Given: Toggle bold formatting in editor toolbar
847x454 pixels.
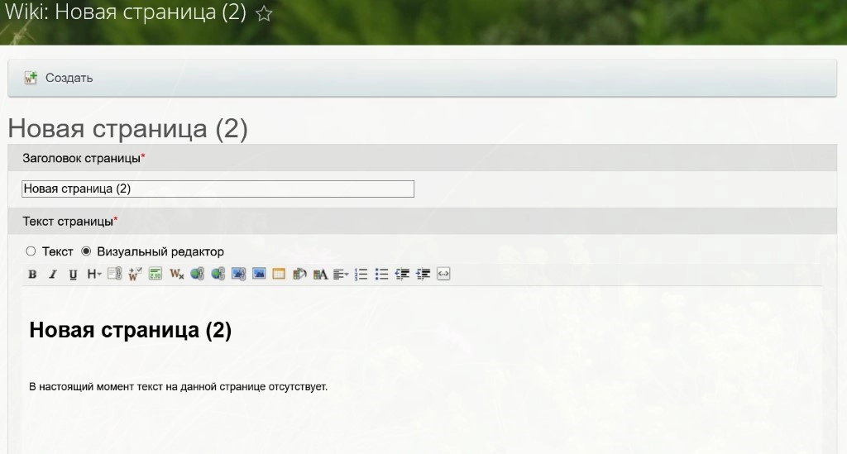Looking at the screenshot, I should point(32,275).
